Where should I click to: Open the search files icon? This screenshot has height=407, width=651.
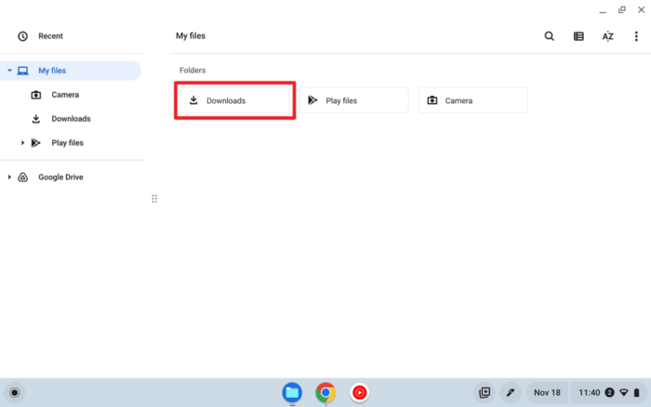[x=549, y=36]
